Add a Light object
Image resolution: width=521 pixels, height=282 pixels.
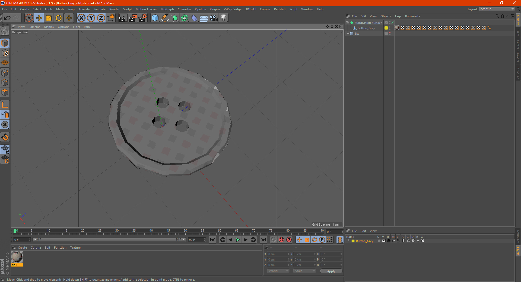coord(224,18)
